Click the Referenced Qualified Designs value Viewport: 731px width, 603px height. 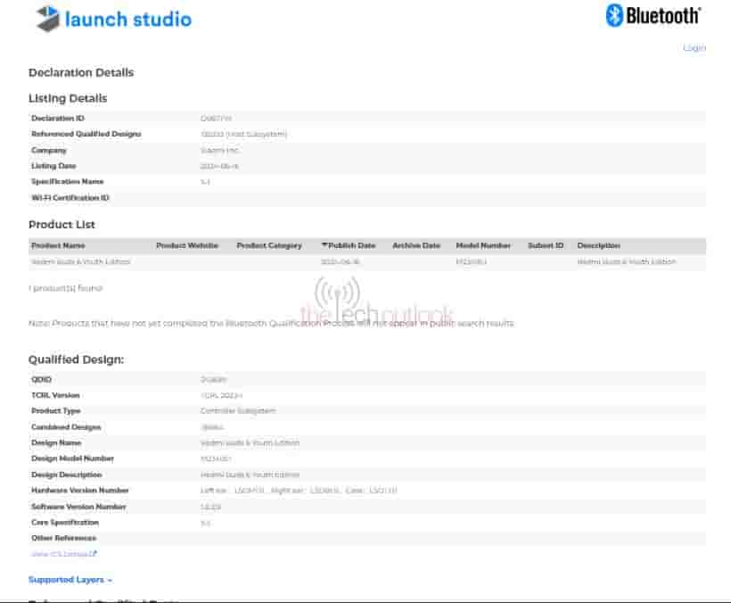pyautogui.click(x=243, y=135)
